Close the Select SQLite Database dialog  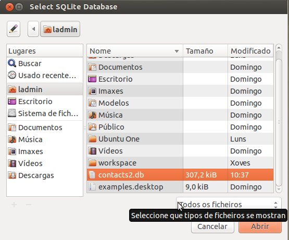[x=9, y=7]
